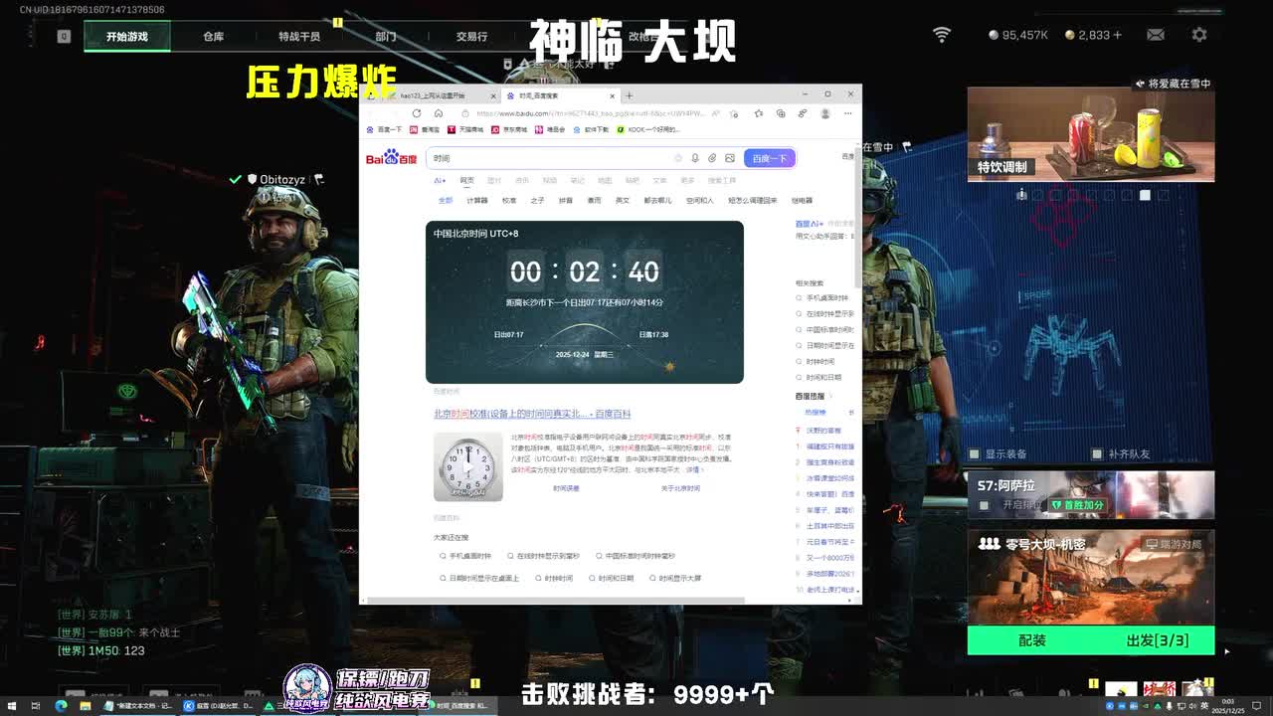Click the play video icon on clock thumbnail
1273x716 pixels.
point(468,466)
